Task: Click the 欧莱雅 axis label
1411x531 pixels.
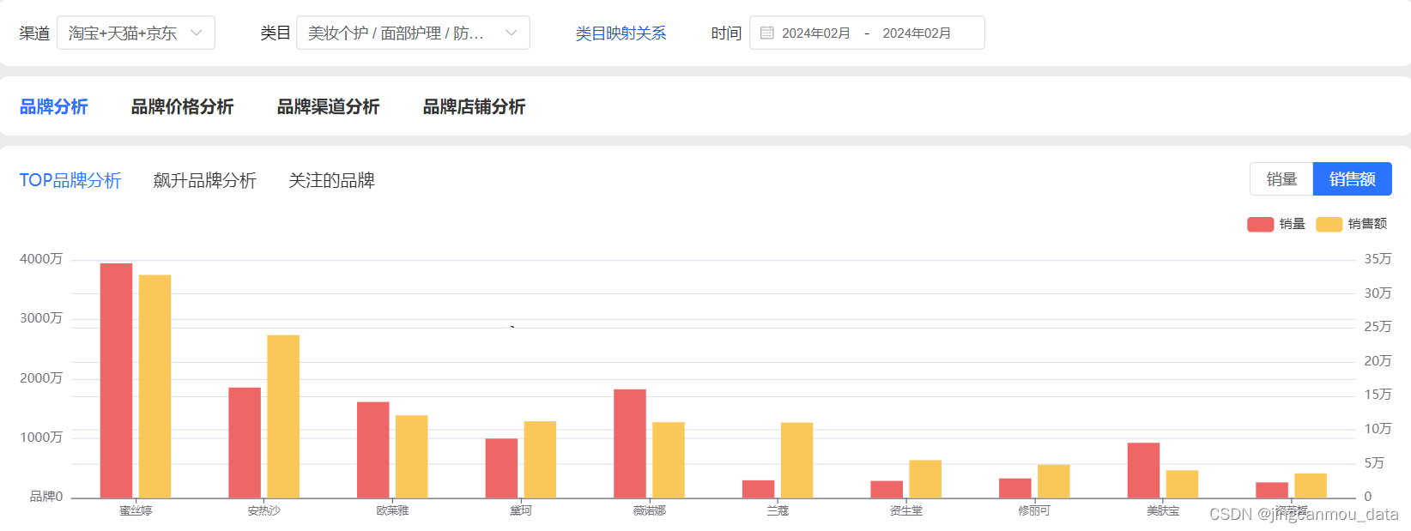Action: point(392,510)
